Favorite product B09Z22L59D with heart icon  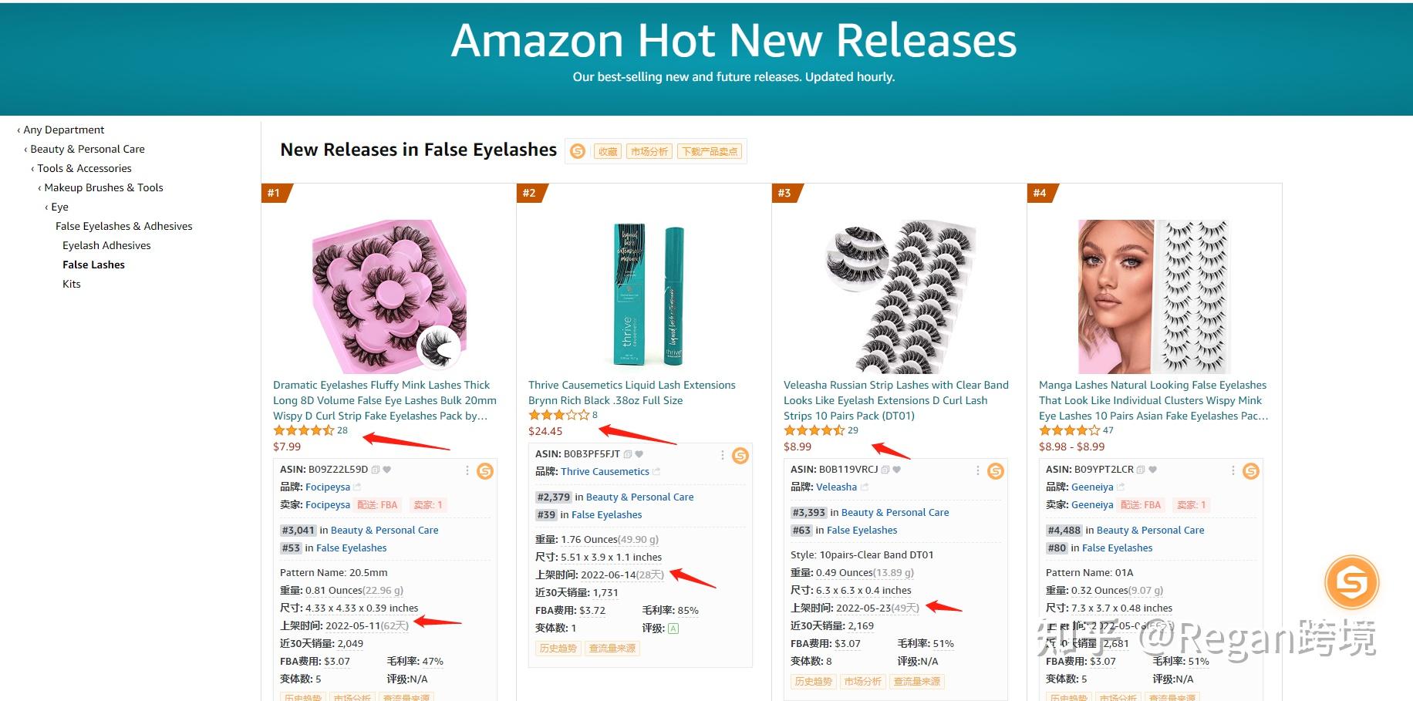click(x=387, y=469)
